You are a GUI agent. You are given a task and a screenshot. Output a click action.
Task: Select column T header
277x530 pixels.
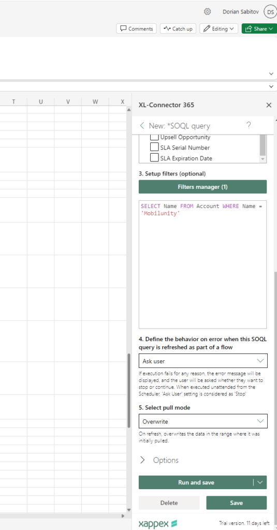point(13,101)
